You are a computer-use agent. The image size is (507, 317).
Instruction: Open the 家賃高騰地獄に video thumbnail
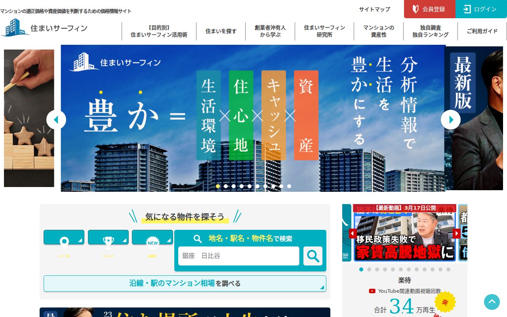(404, 233)
